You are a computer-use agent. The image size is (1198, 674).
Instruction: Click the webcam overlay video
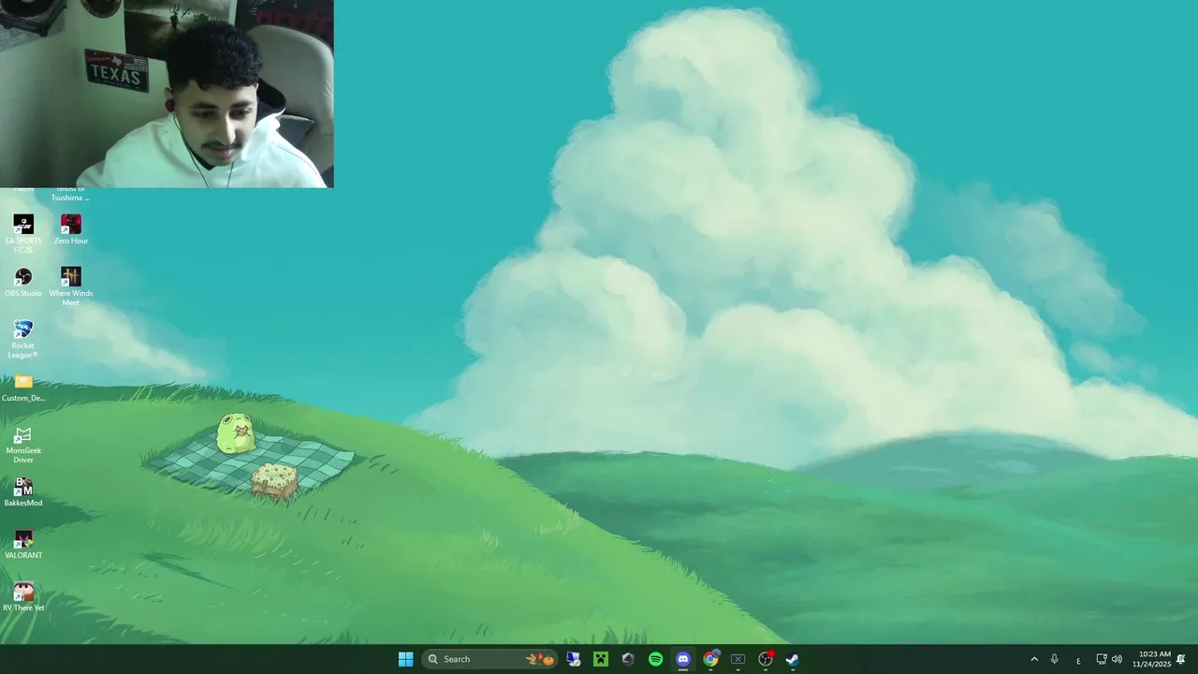click(167, 94)
